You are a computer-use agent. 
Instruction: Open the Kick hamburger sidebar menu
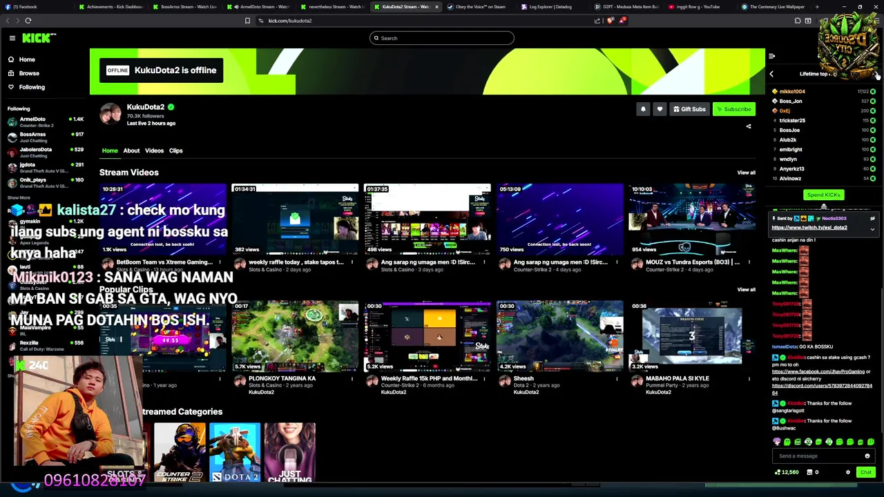(x=12, y=38)
